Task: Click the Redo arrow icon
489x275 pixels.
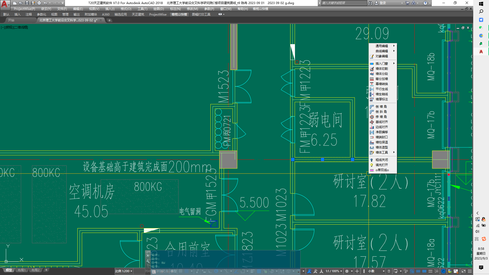Action: (x=55, y=3)
